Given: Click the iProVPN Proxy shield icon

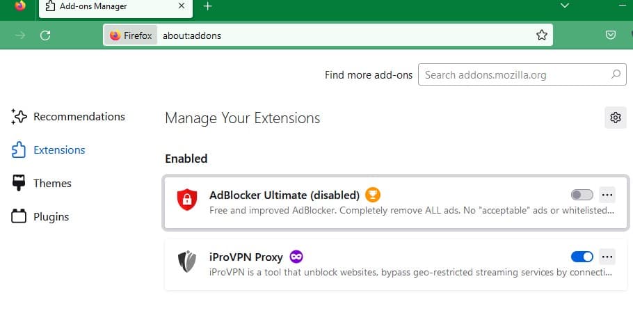Looking at the screenshot, I should point(187,262).
